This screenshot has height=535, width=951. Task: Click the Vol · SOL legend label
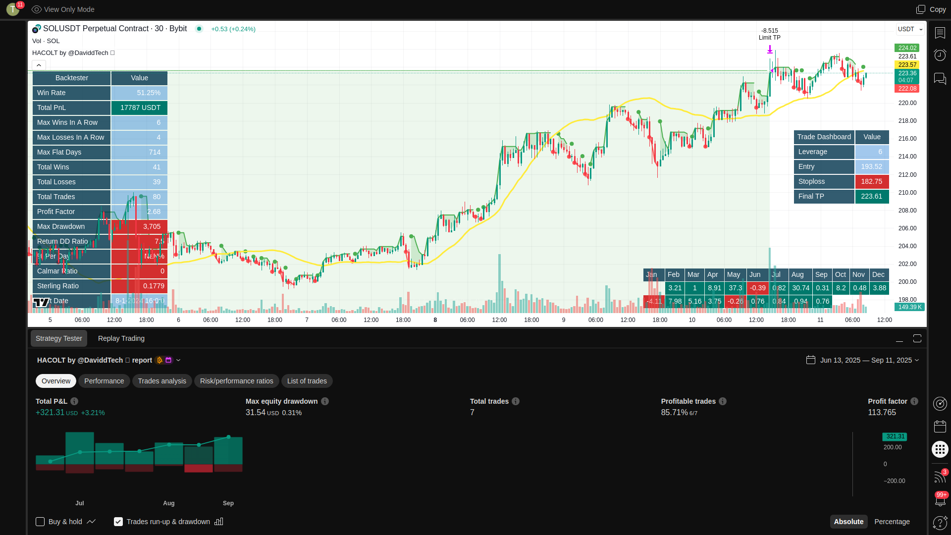click(46, 41)
